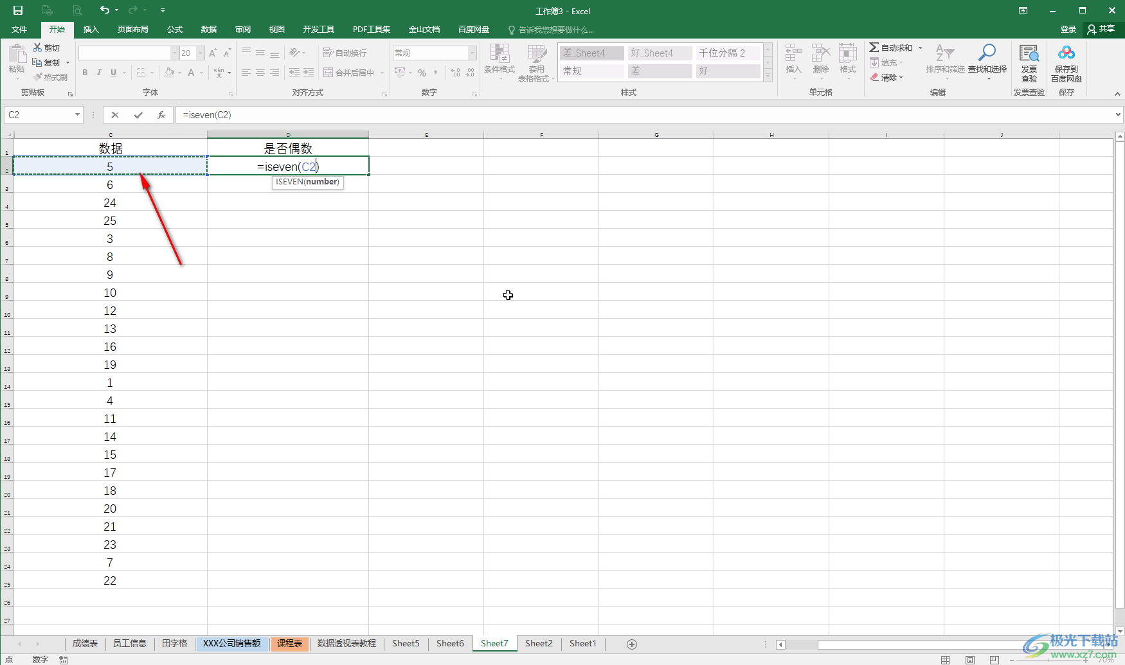The image size is (1125, 665).
Task: Switch to Page Layout (页面布局) tab
Action: (x=133, y=30)
